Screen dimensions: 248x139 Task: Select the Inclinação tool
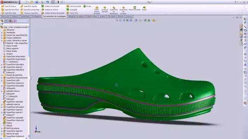72,10
